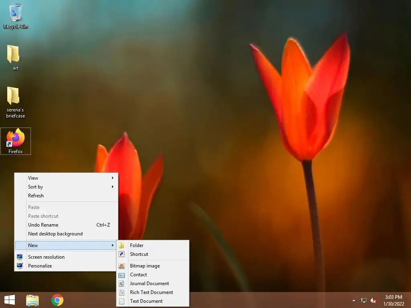Select the Recycle Bin desktop icon
The image size is (411, 308).
click(x=16, y=16)
